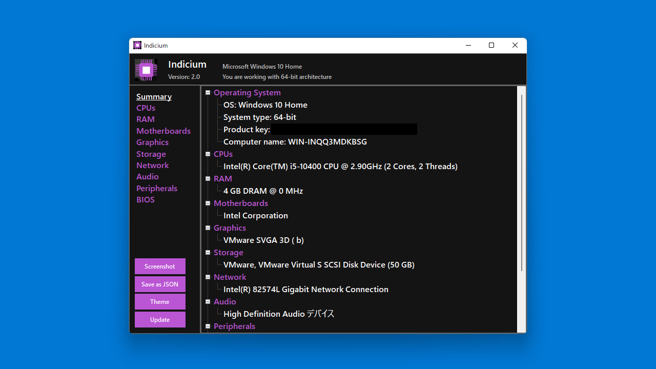The height and width of the screenshot is (369, 656).
Task: Collapse the Network tree node
Action: point(208,277)
